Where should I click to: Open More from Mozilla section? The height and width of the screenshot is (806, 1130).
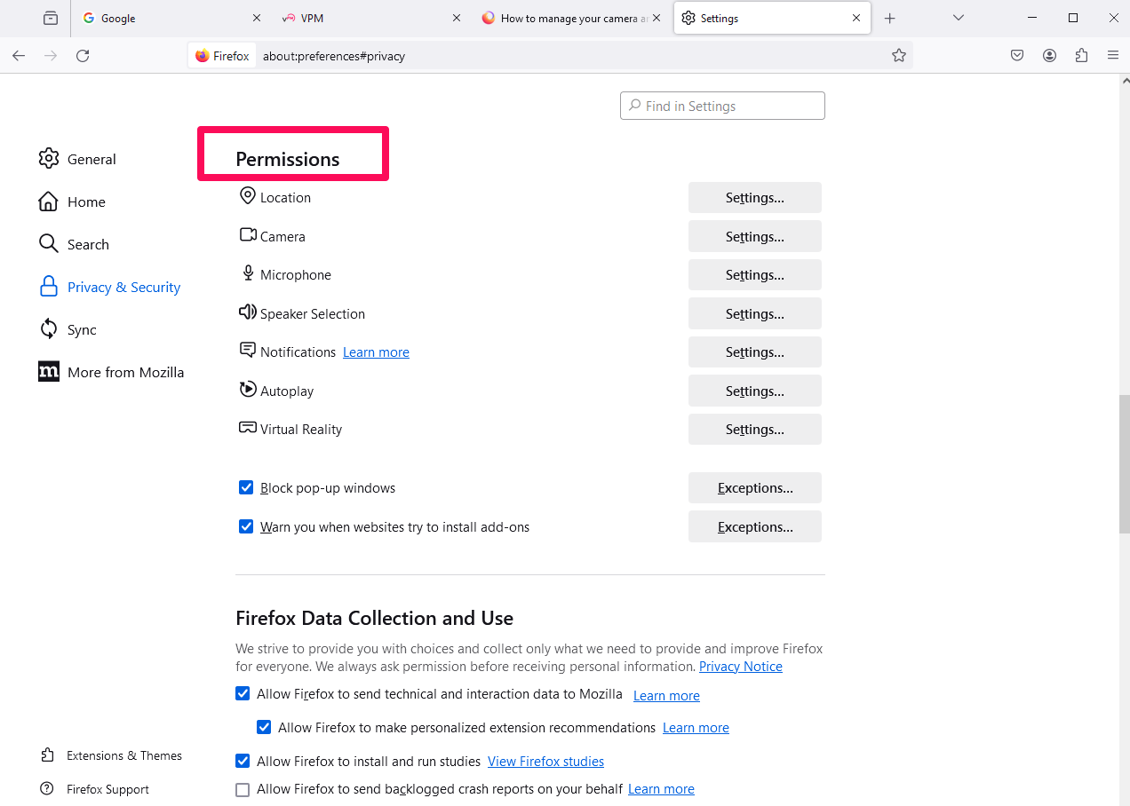tap(49, 371)
